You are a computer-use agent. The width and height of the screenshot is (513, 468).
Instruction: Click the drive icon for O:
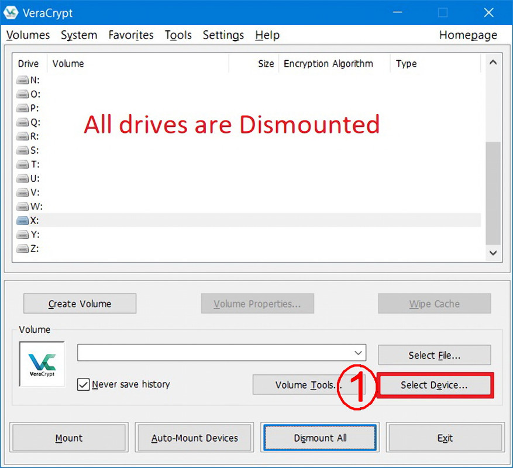click(x=23, y=94)
